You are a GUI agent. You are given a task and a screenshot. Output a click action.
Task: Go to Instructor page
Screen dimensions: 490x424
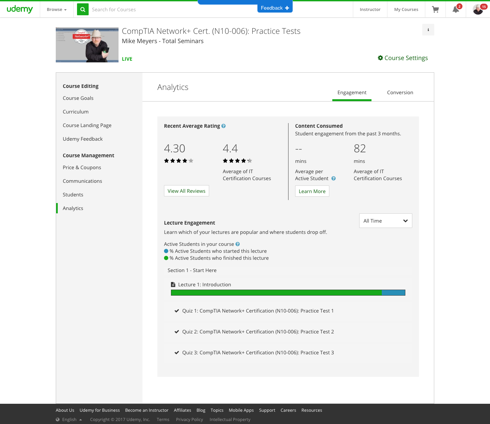[x=370, y=10]
